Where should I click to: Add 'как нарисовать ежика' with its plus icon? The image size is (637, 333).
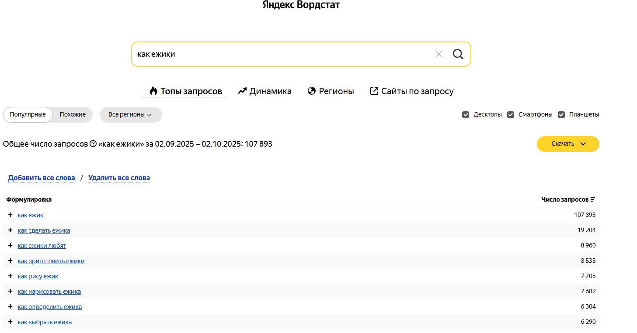(10, 291)
